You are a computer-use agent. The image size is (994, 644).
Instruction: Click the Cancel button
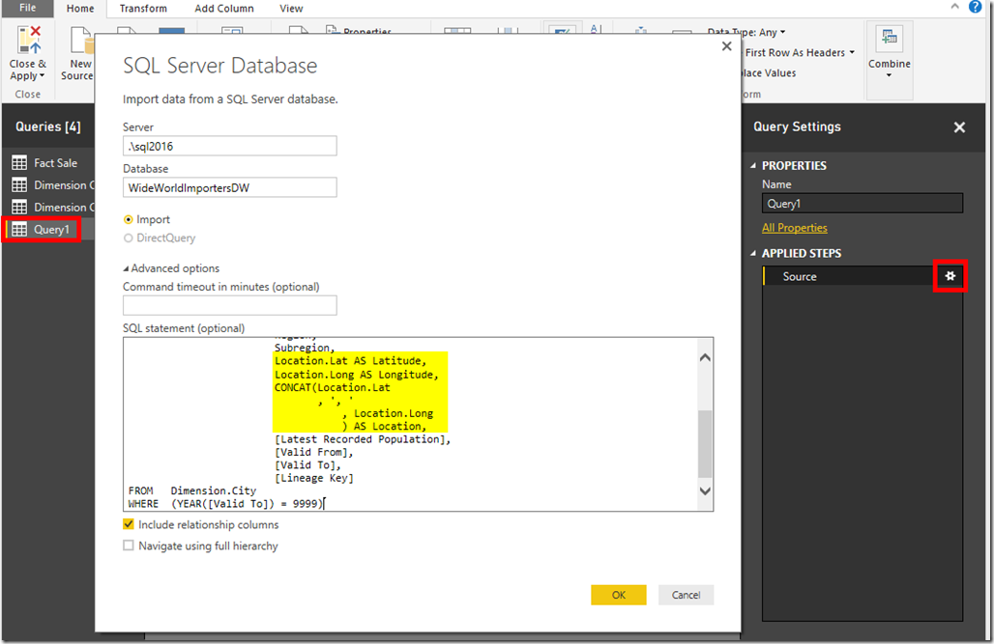point(686,595)
